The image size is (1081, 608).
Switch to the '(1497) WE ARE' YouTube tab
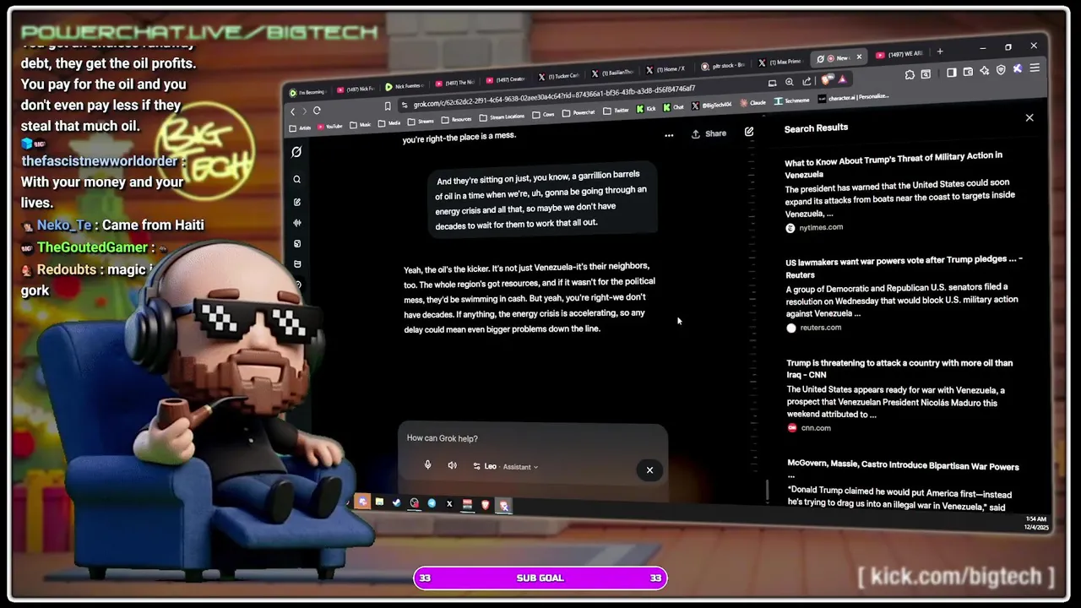900,54
